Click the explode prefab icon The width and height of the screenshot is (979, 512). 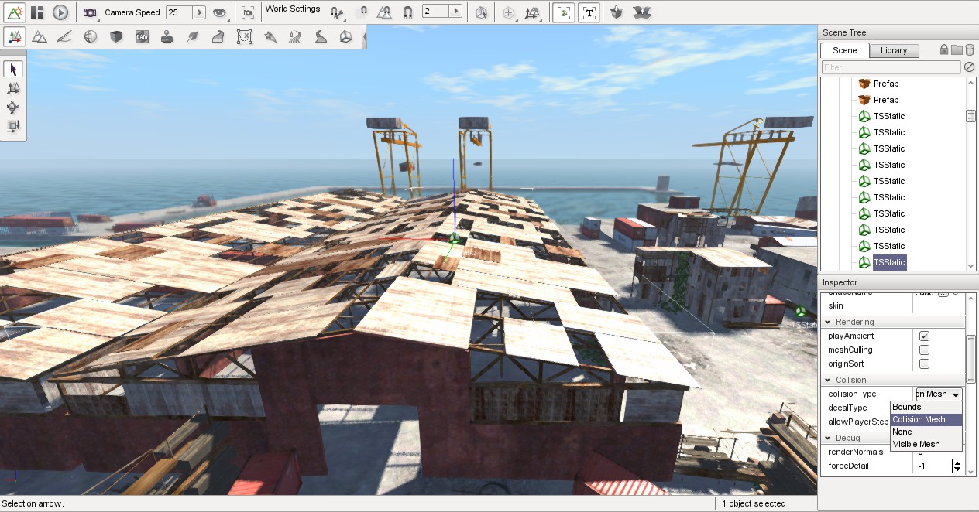[641, 12]
